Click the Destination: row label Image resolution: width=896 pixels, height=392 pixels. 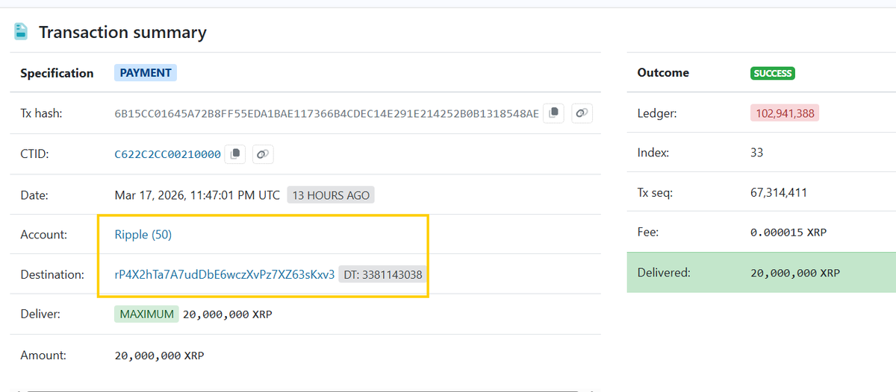tap(52, 274)
